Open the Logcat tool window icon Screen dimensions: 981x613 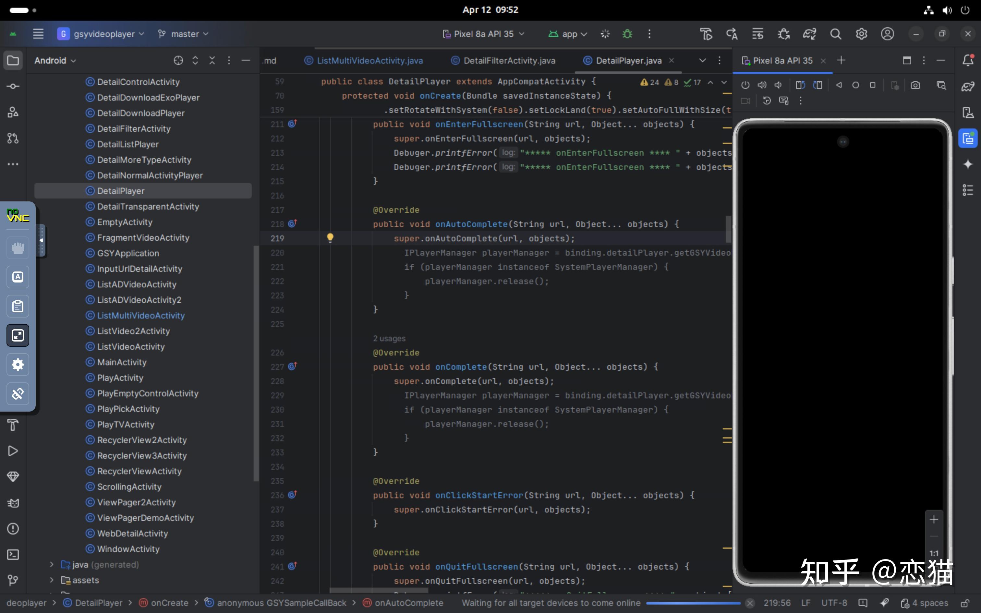[x=13, y=503]
